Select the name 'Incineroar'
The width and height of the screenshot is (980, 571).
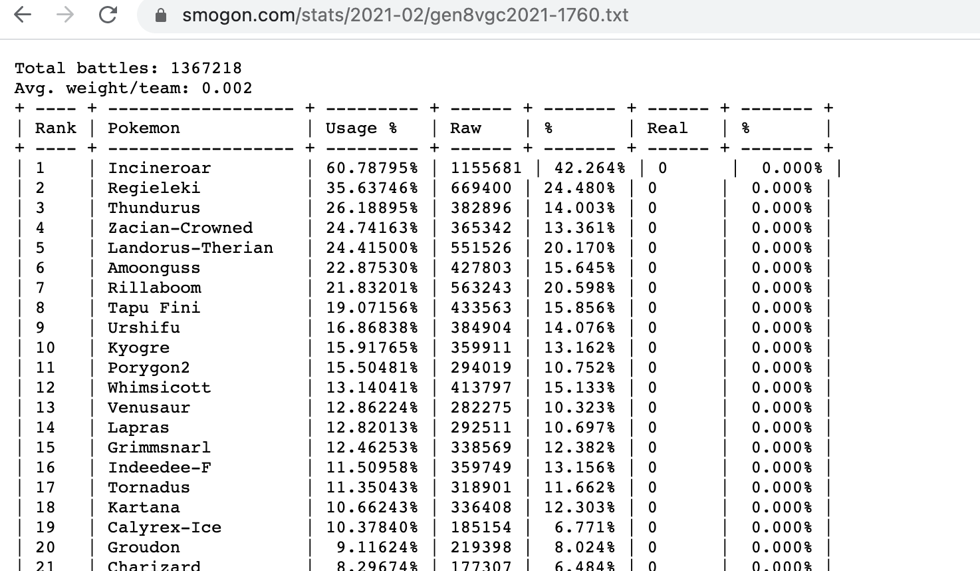[x=160, y=168]
